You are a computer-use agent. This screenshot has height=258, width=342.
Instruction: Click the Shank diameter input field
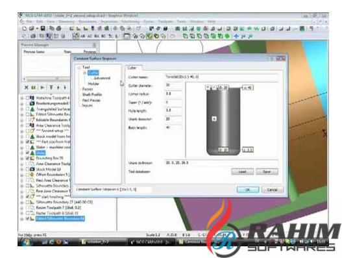pyautogui.click(x=173, y=119)
